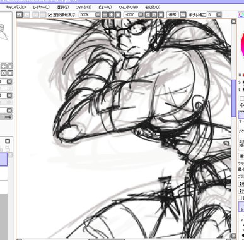Click the reset rotation toolbar icon

pos(161,15)
